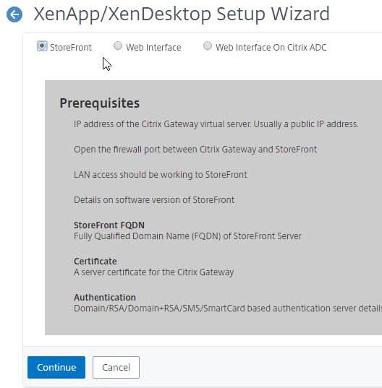Click the Web Interface label text
Screen dimensions: 382x388
[153, 47]
